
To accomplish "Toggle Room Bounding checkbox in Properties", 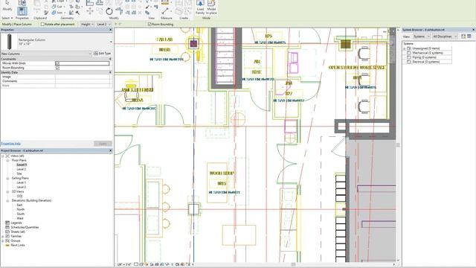I will [x=57, y=68].
